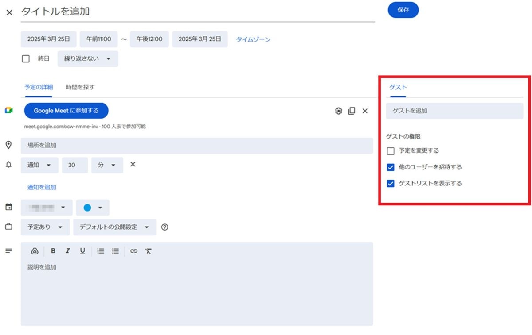
Task: Copy the Google Meet conference info
Action: (352, 111)
